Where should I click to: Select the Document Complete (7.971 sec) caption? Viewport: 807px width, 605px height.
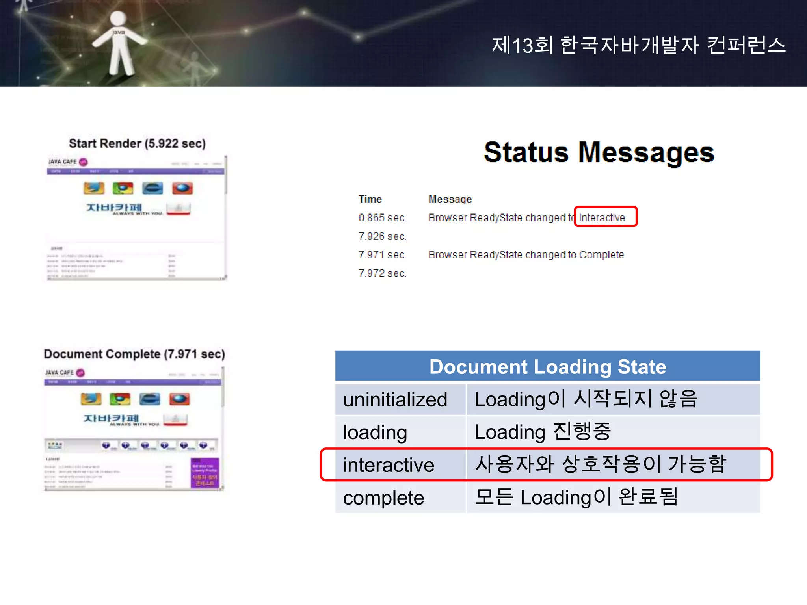(134, 354)
